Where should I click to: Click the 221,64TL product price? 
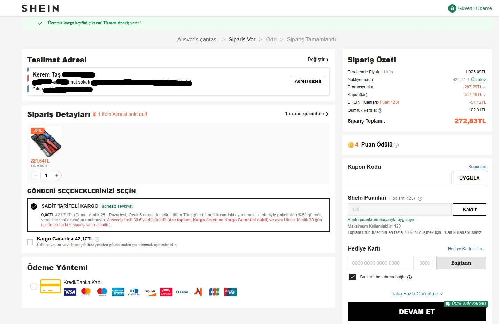point(40,161)
